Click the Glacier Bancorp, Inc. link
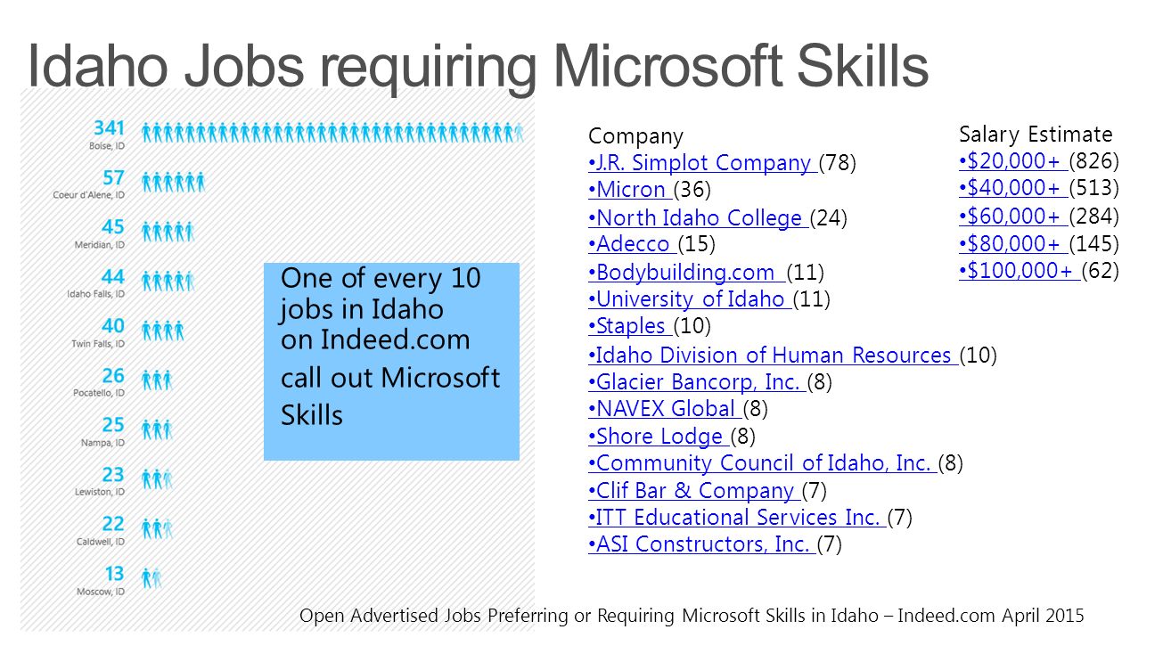1163x654 pixels. [x=698, y=382]
